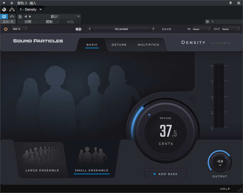
Task: Click the arc icon next to blue power button
Action: tap(12, 16)
